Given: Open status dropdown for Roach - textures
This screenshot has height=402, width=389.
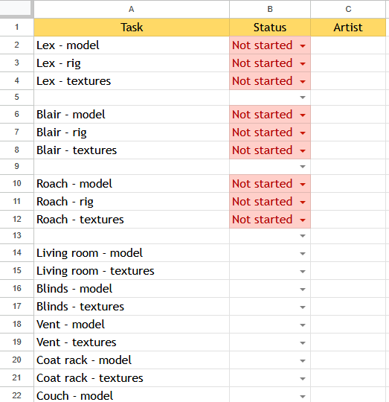Looking at the screenshot, I should tap(303, 220).
